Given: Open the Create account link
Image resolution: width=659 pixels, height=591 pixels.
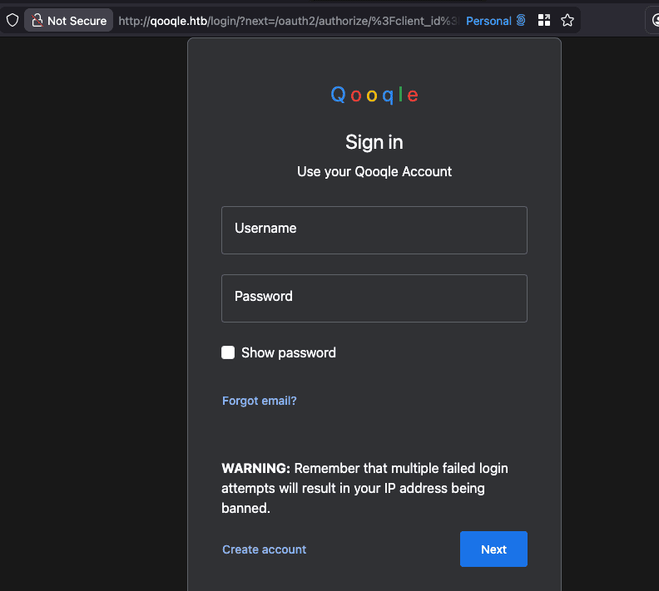Looking at the screenshot, I should 264,549.
